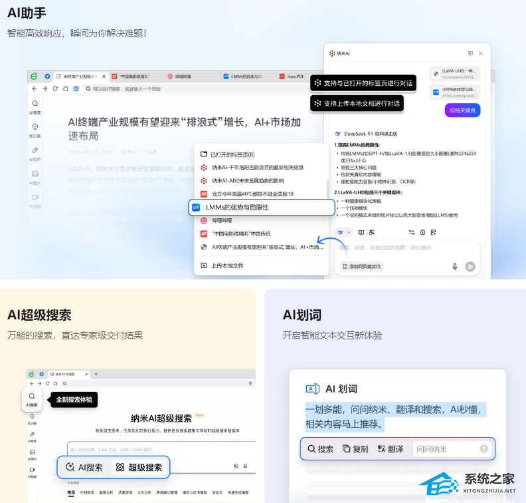Click the lower browser's back arrow
Screen dimensions: 526x503
point(32,383)
